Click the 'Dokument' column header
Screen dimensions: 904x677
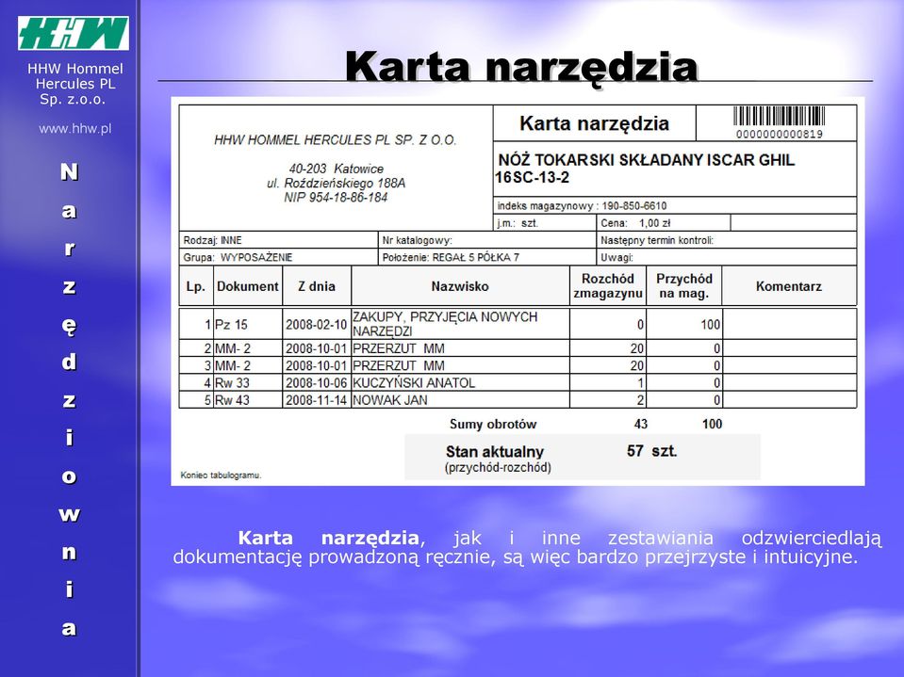(248, 286)
